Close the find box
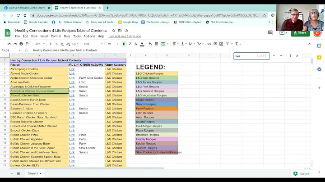This screenshot has width=325, height=182. (297, 55)
